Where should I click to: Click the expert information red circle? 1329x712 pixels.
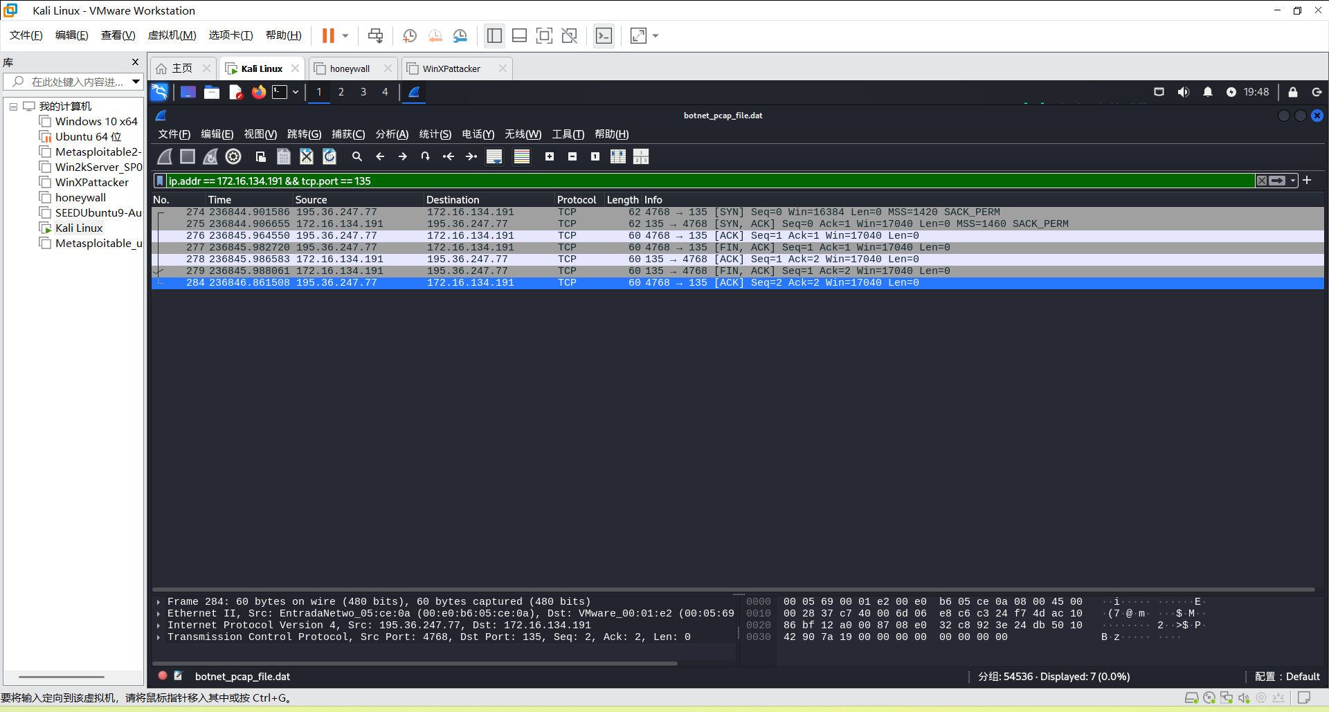coord(163,676)
